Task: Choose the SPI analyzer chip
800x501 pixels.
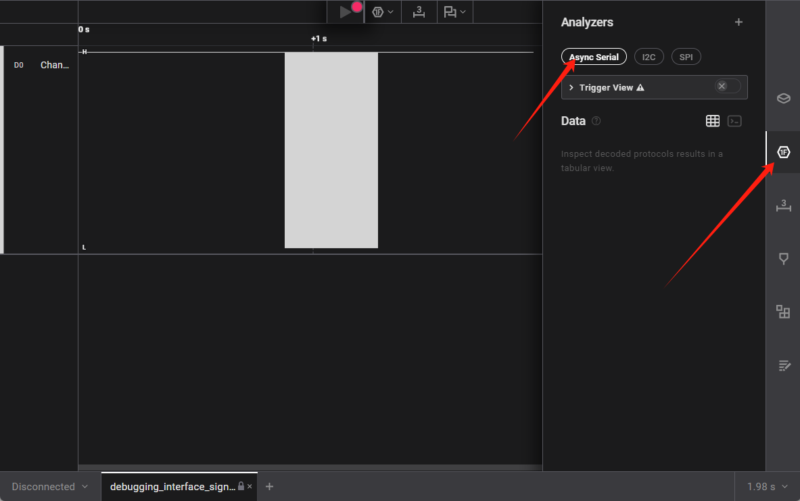Action: click(x=686, y=57)
